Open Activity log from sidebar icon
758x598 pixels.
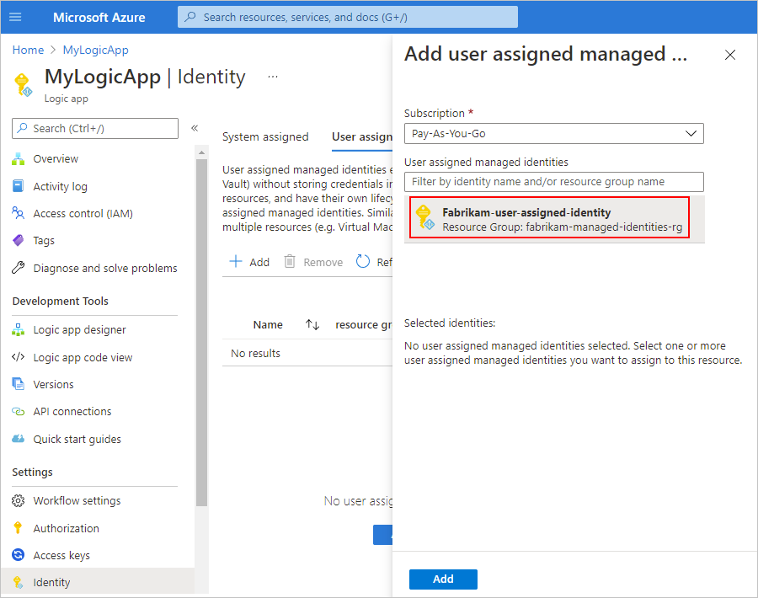(x=19, y=186)
